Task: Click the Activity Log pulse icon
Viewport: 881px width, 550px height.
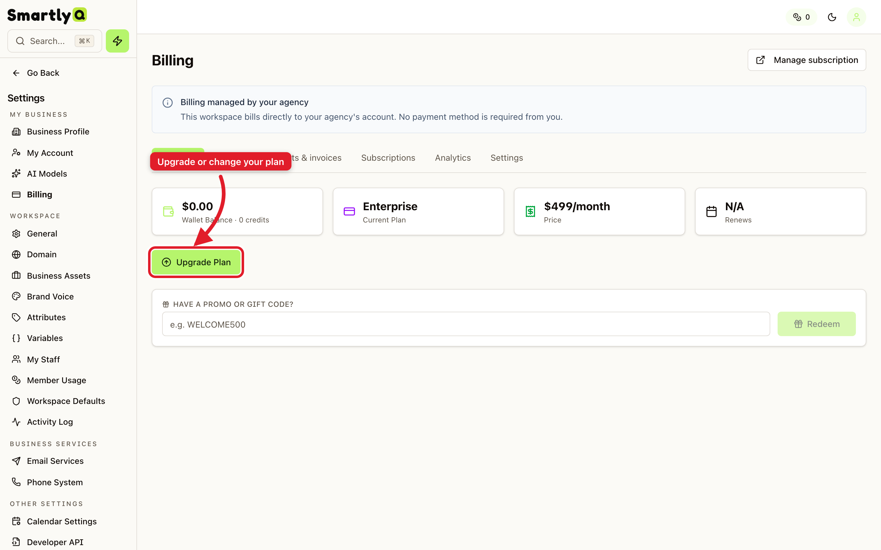Action: [16, 422]
